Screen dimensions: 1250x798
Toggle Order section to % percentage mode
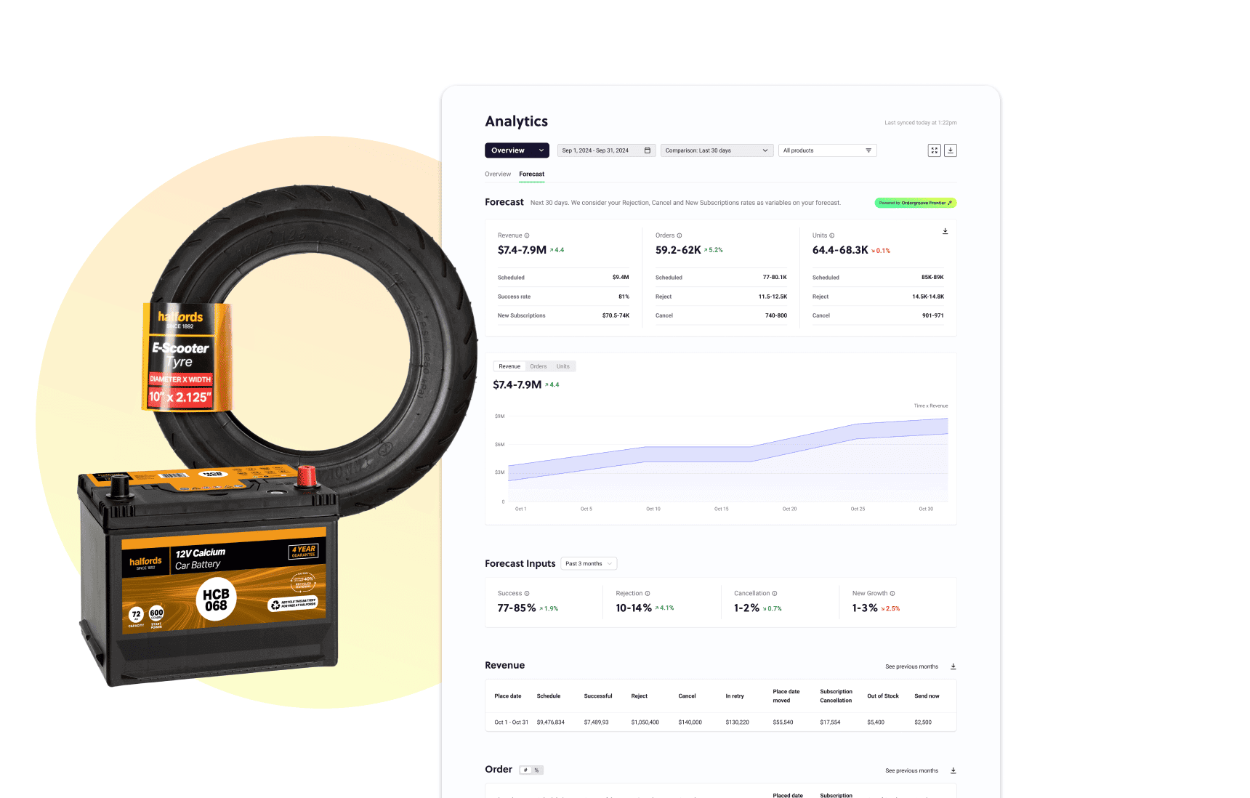coord(537,770)
